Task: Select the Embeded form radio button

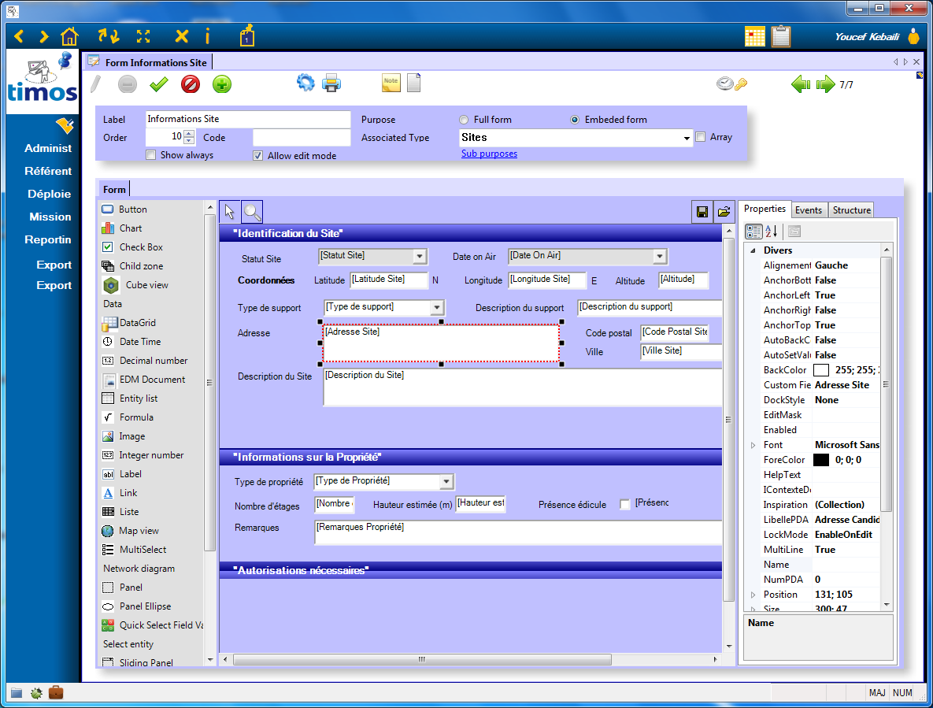Action: (575, 120)
